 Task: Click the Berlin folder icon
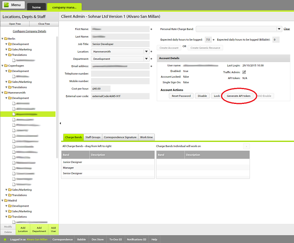pos(6,39)
